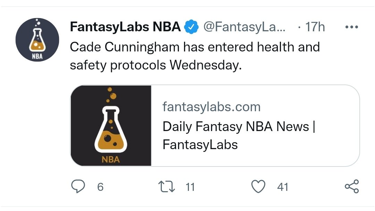Click the FantasyLabs NBA profile avatar
Image resolution: width=375 pixels, height=211 pixels.
pos(37,40)
